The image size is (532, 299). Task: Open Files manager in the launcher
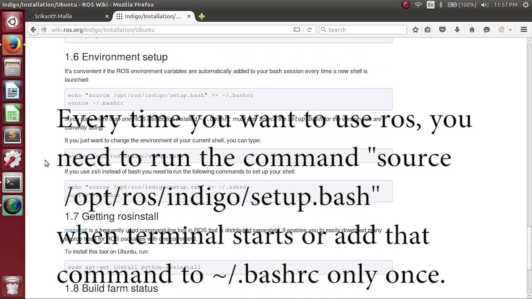12,67
